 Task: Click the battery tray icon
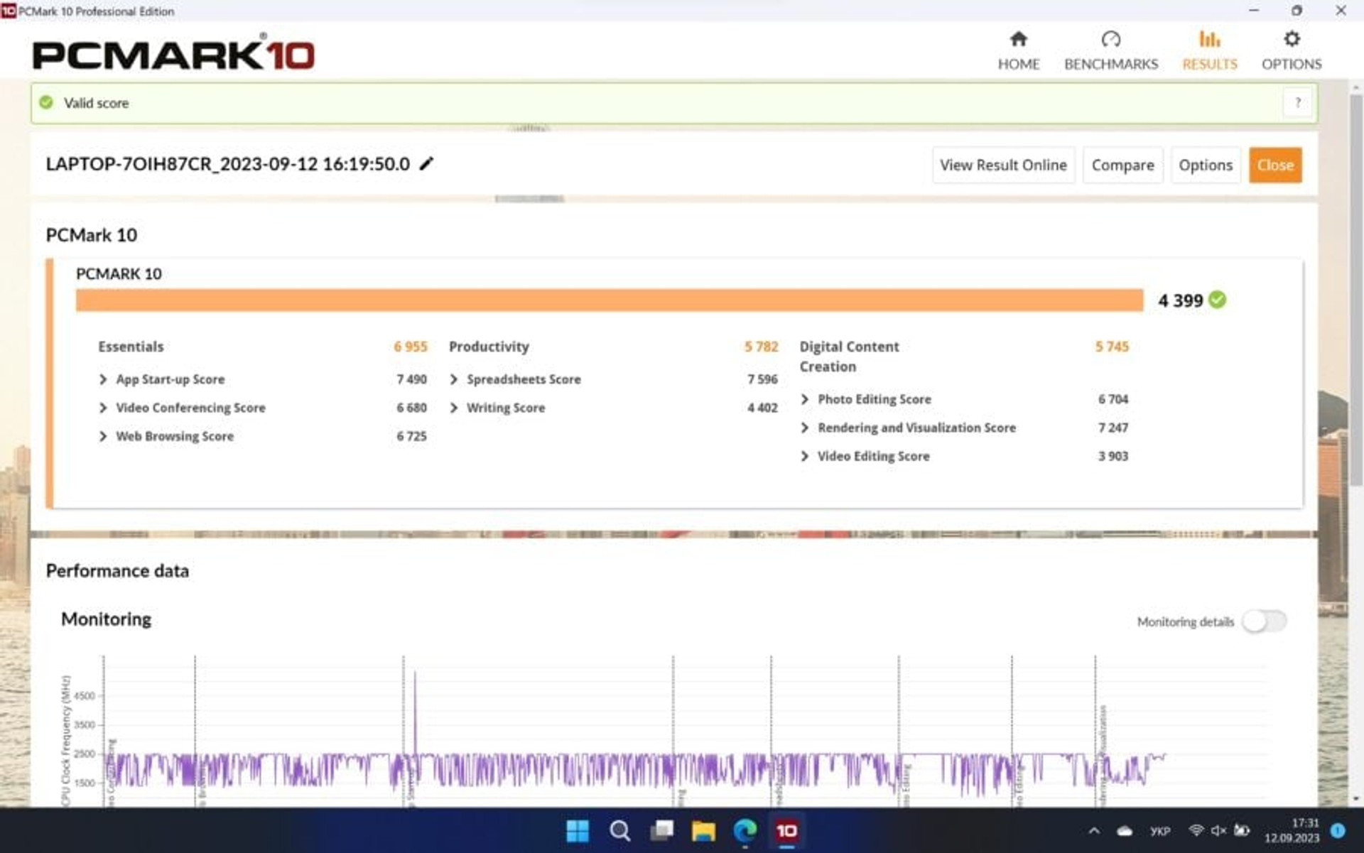(1242, 830)
